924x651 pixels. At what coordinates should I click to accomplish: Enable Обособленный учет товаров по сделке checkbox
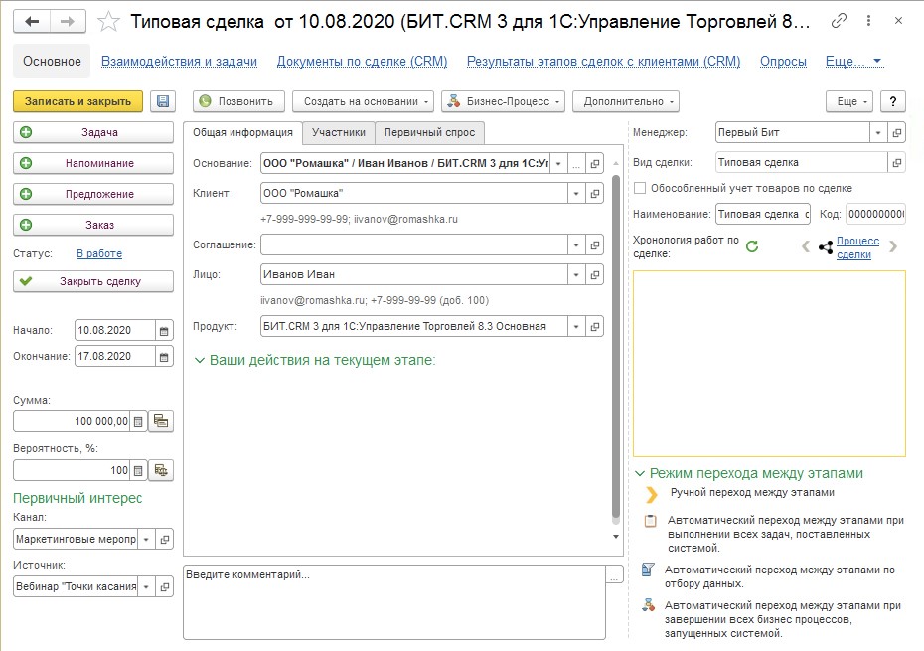(x=640, y=188)
